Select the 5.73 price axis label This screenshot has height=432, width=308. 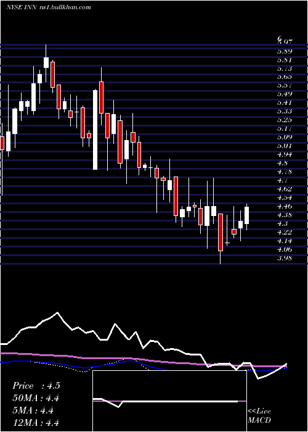tap(285, 69)
